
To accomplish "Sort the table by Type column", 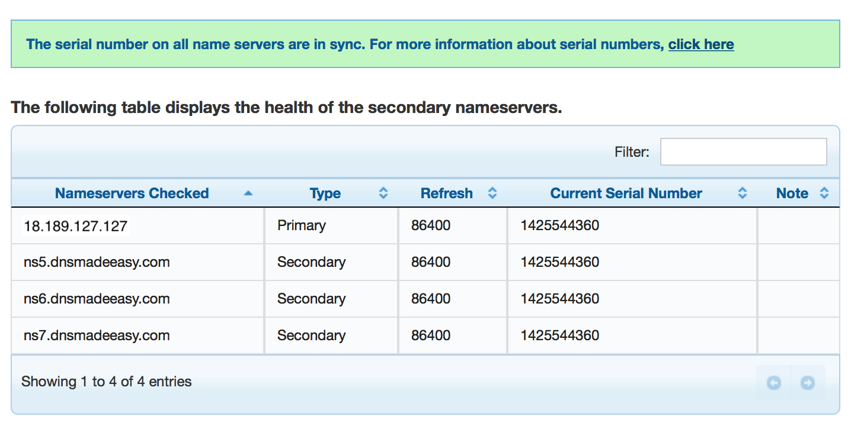I will pos(325,193).
